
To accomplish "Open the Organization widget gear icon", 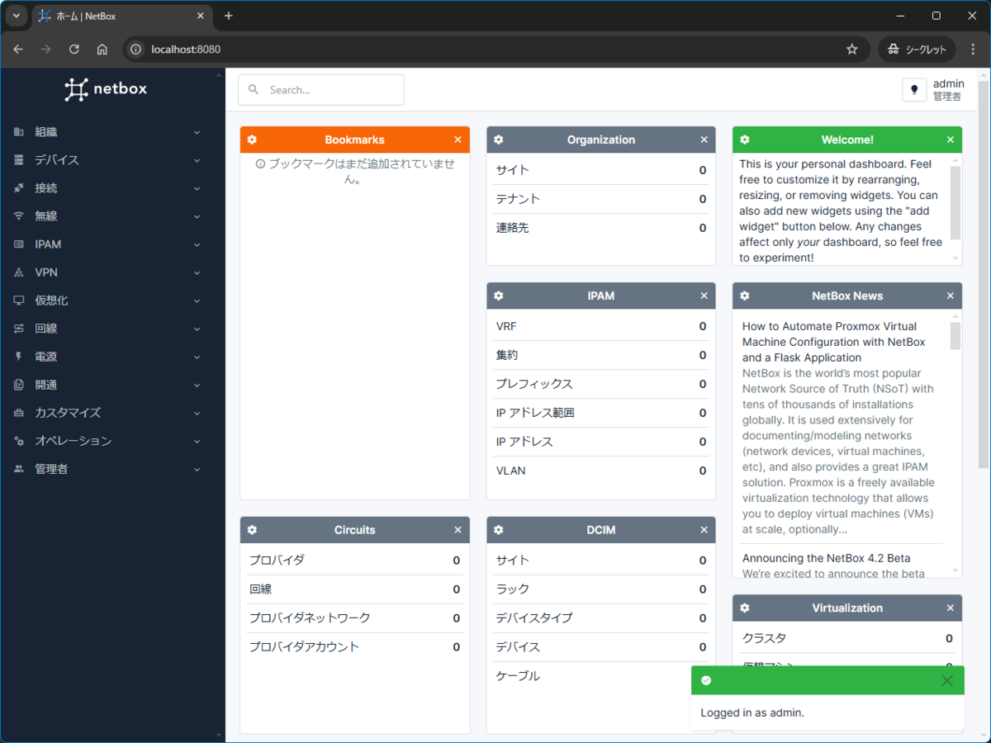I will coord(497,140).
